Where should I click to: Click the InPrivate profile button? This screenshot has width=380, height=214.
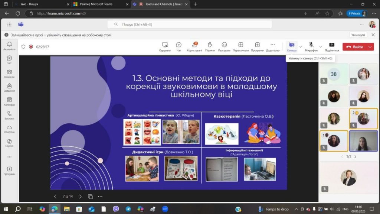[357, 13]
